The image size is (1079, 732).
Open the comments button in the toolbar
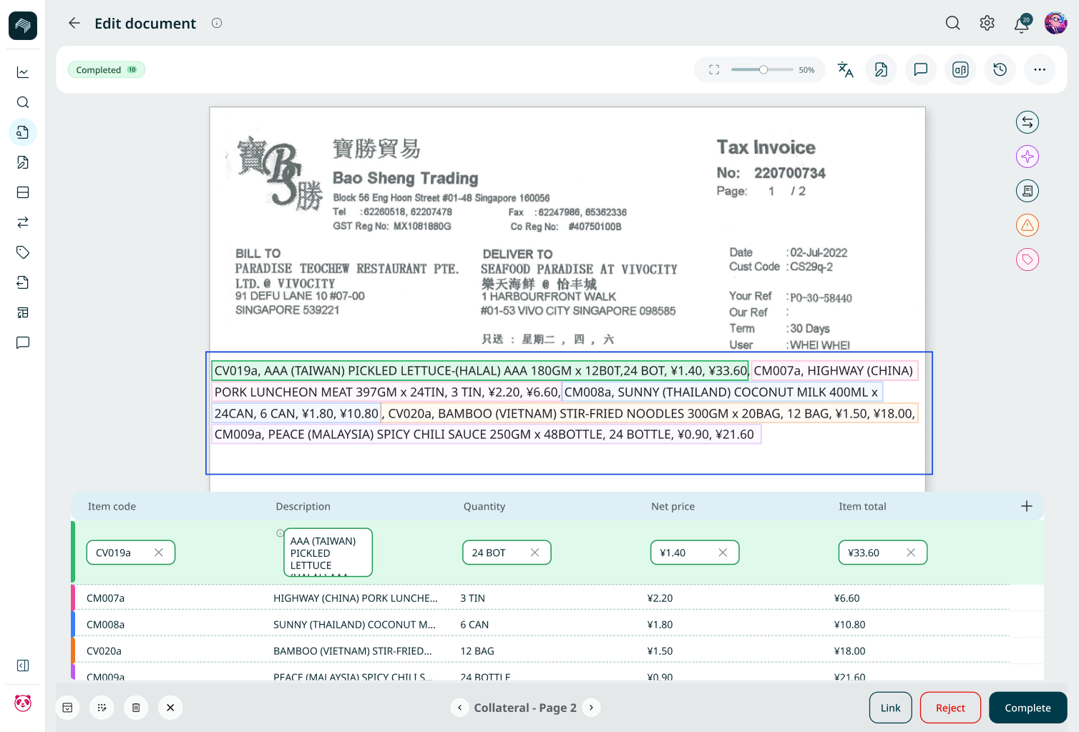(921, 69)
